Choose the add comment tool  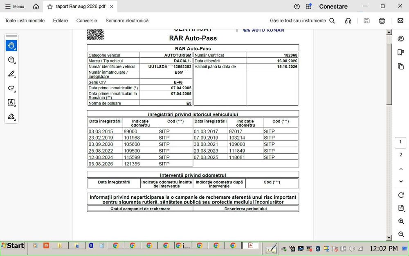(11, 60)
